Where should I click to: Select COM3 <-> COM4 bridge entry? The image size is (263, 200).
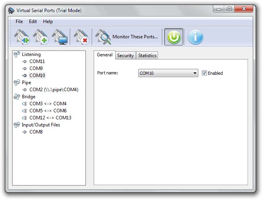tap(48, 104)
